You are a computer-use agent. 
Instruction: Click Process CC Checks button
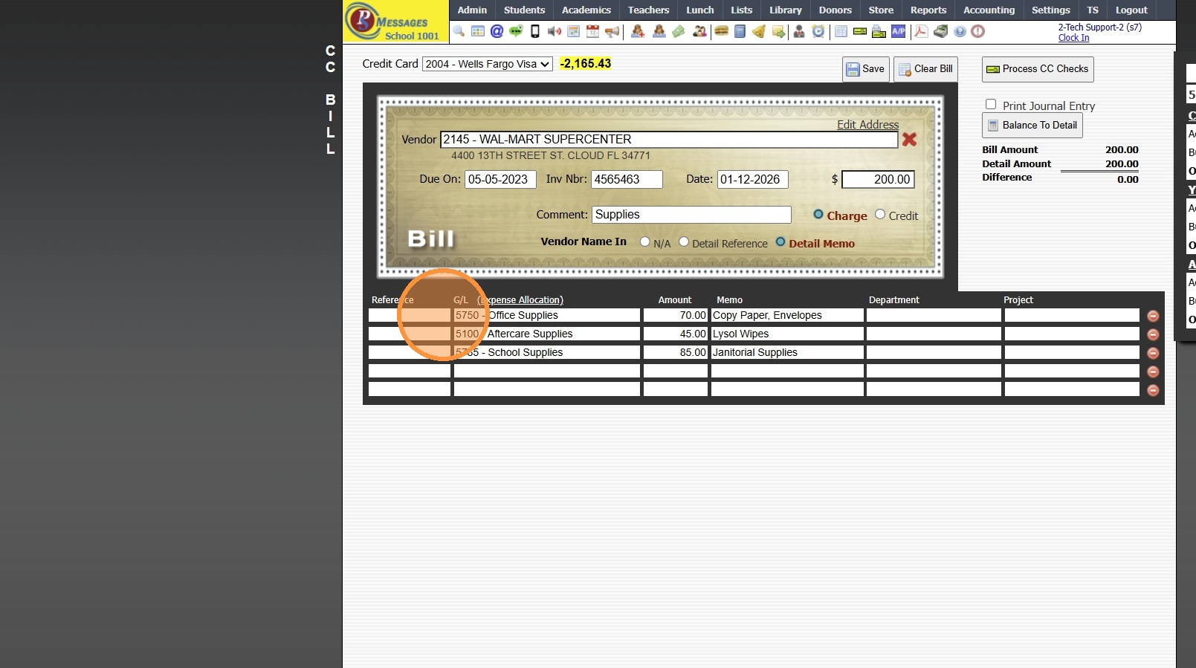pyautogui.click(x=1038, y=69)
